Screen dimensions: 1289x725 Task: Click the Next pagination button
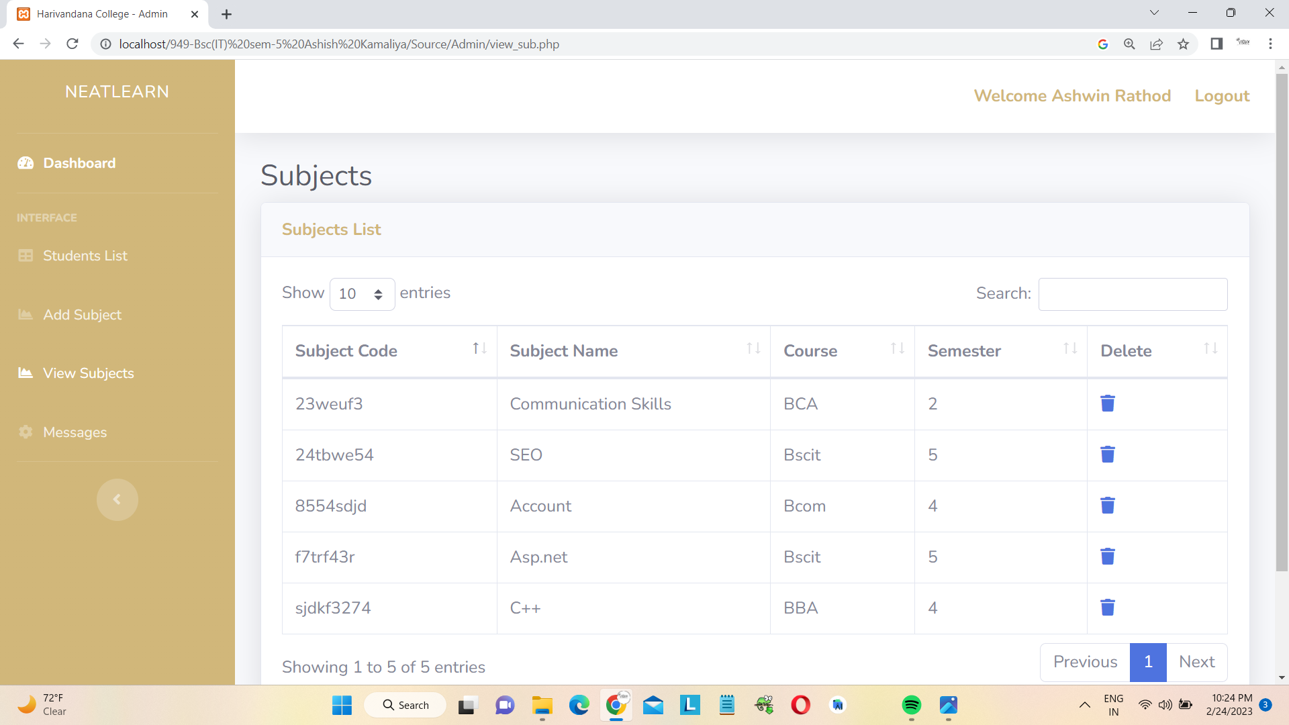coord(1197,662)
